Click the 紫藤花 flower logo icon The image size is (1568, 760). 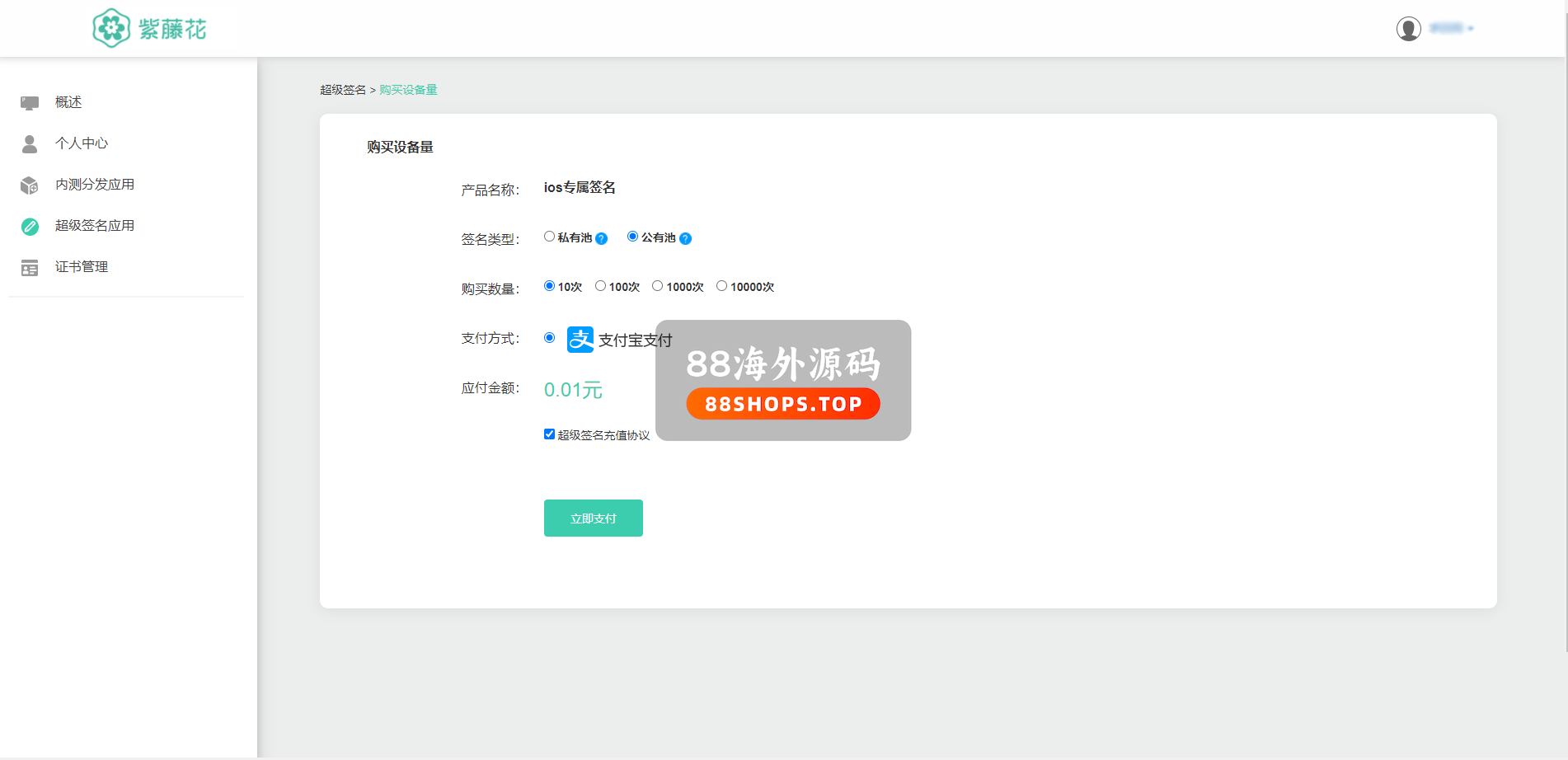(x=111, y=29)
